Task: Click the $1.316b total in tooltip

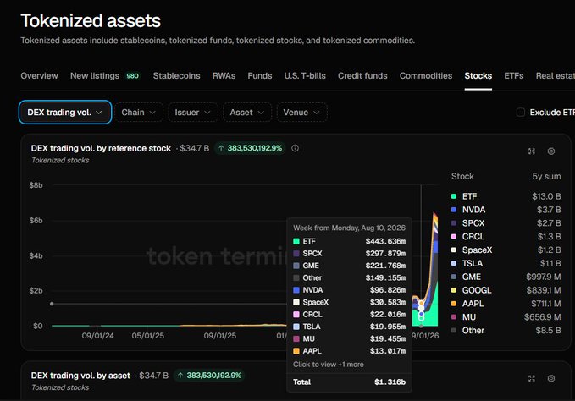Action: tap(390, 382)
